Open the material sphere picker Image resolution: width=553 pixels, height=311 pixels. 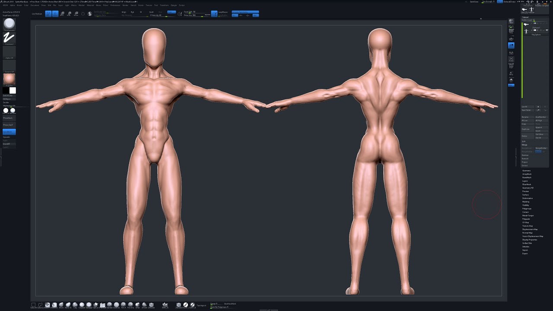pyautogui.click(x=9, y=79)
